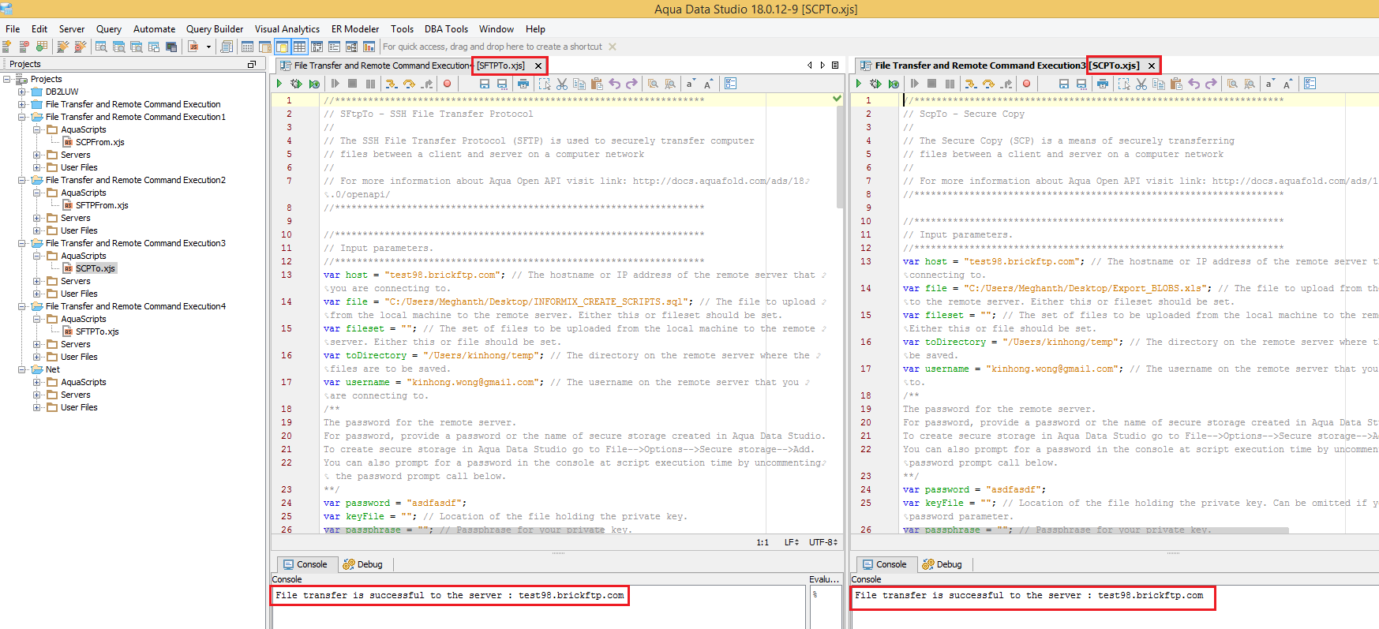
Task: Show the open tabs list button
Action: coord(835,66)
